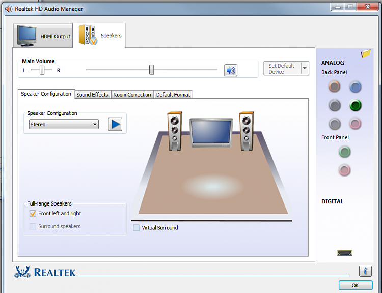
Task: Click the orange back panel audio jack
Action: [x=334, y=86]
